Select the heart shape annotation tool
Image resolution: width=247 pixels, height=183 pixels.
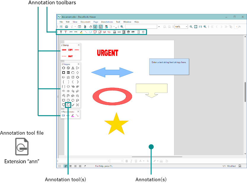[109, 32]
